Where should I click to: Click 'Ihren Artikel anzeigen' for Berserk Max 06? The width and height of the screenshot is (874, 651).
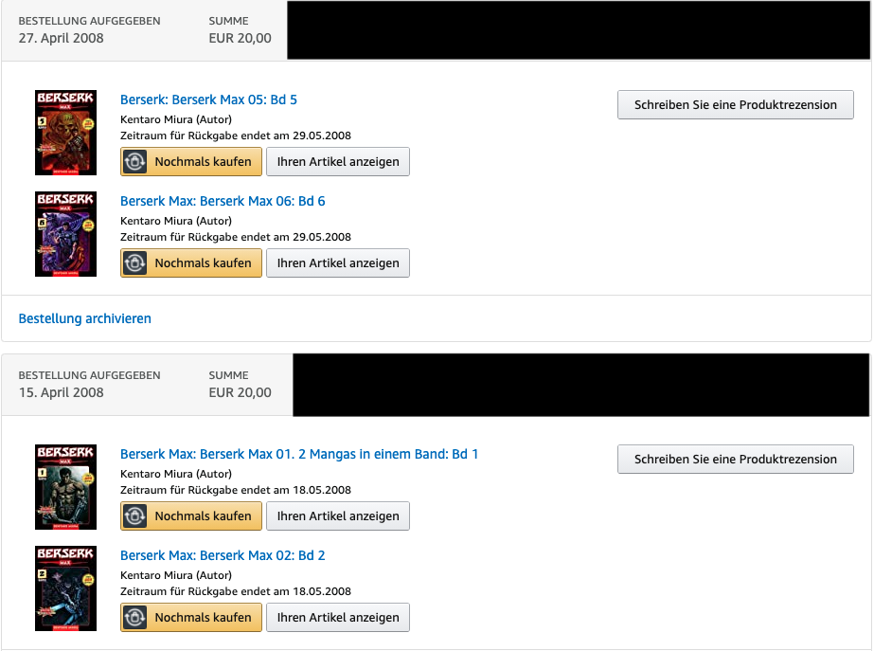338,263
